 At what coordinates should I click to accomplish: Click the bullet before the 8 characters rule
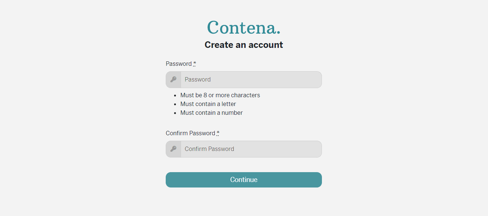coord(176,95)
